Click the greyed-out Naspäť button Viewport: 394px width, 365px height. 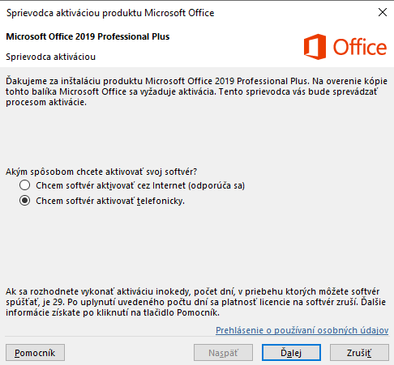(x=223, y=353)
